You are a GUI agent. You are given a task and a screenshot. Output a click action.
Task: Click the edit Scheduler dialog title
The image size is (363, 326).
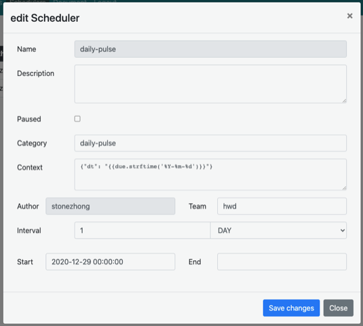(45, 18)
